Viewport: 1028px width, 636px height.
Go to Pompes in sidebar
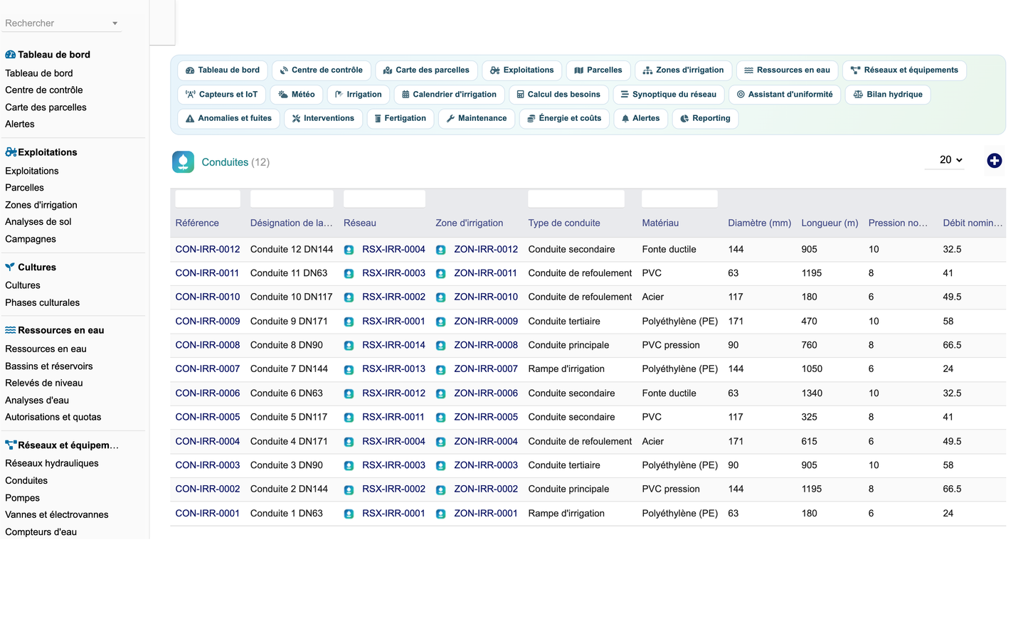pos(22,498)
